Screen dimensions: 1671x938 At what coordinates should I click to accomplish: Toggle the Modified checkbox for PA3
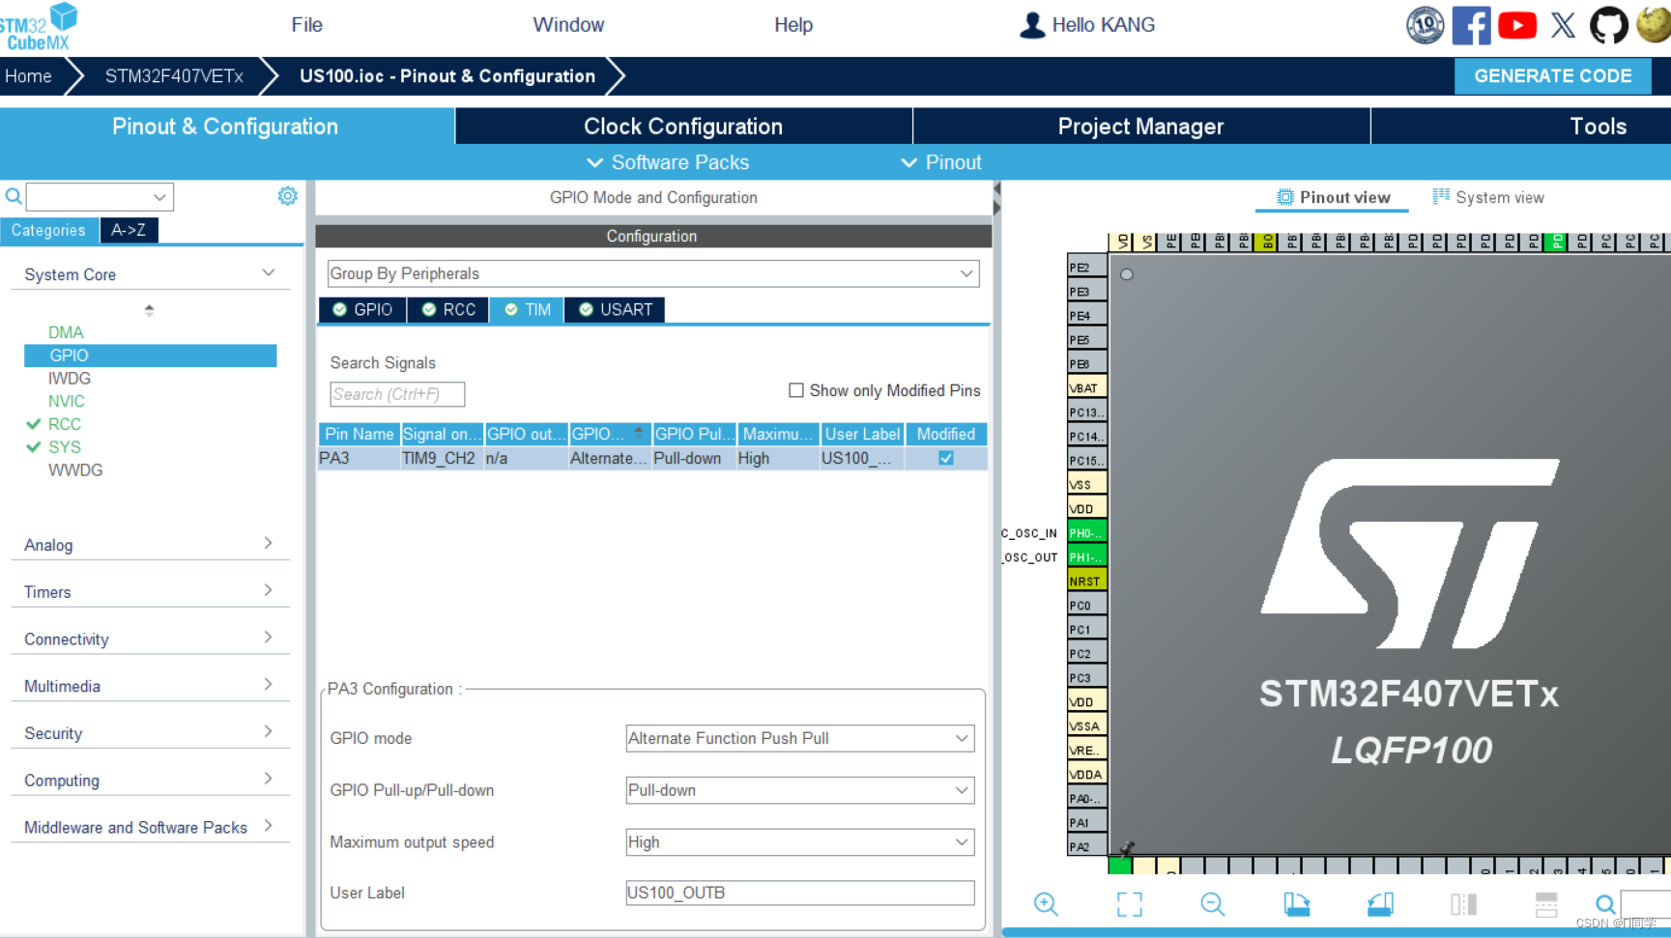pyautogui.click(x=946, y=458)
